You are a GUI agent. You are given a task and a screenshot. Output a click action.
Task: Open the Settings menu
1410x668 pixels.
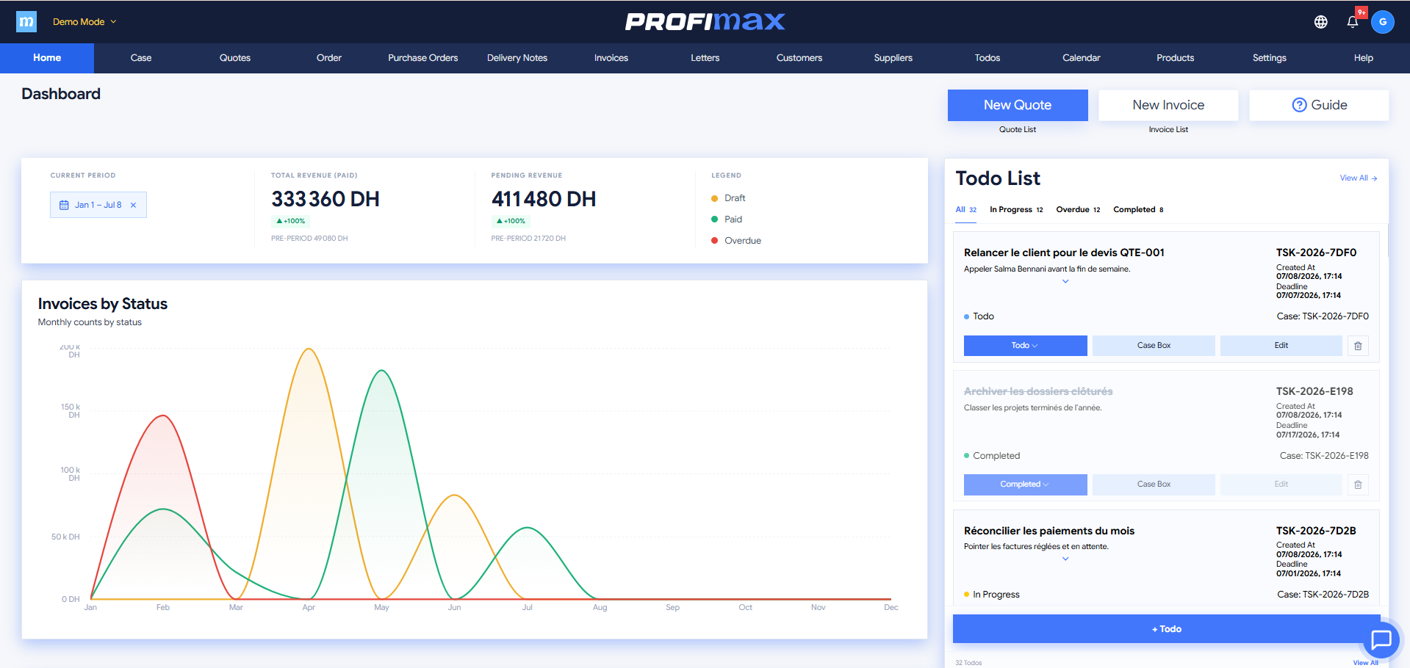click(x=1270, y=58)
